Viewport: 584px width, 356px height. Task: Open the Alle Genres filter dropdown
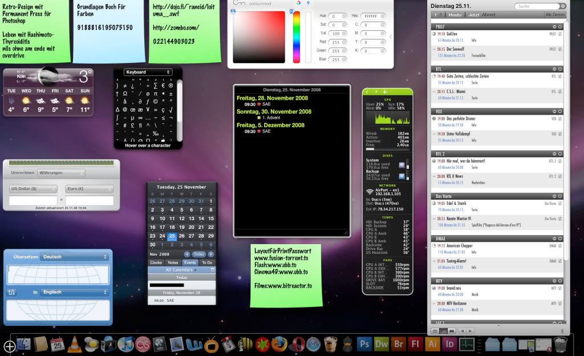pos(555,14)
